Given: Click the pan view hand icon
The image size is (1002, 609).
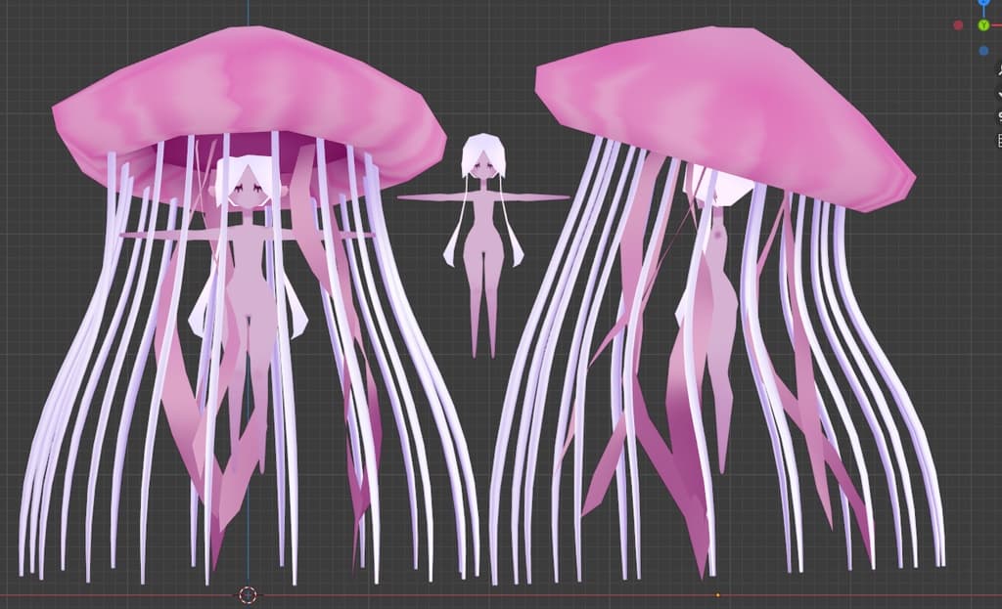Looking at the screenshot, I should (x=998, y=95).
